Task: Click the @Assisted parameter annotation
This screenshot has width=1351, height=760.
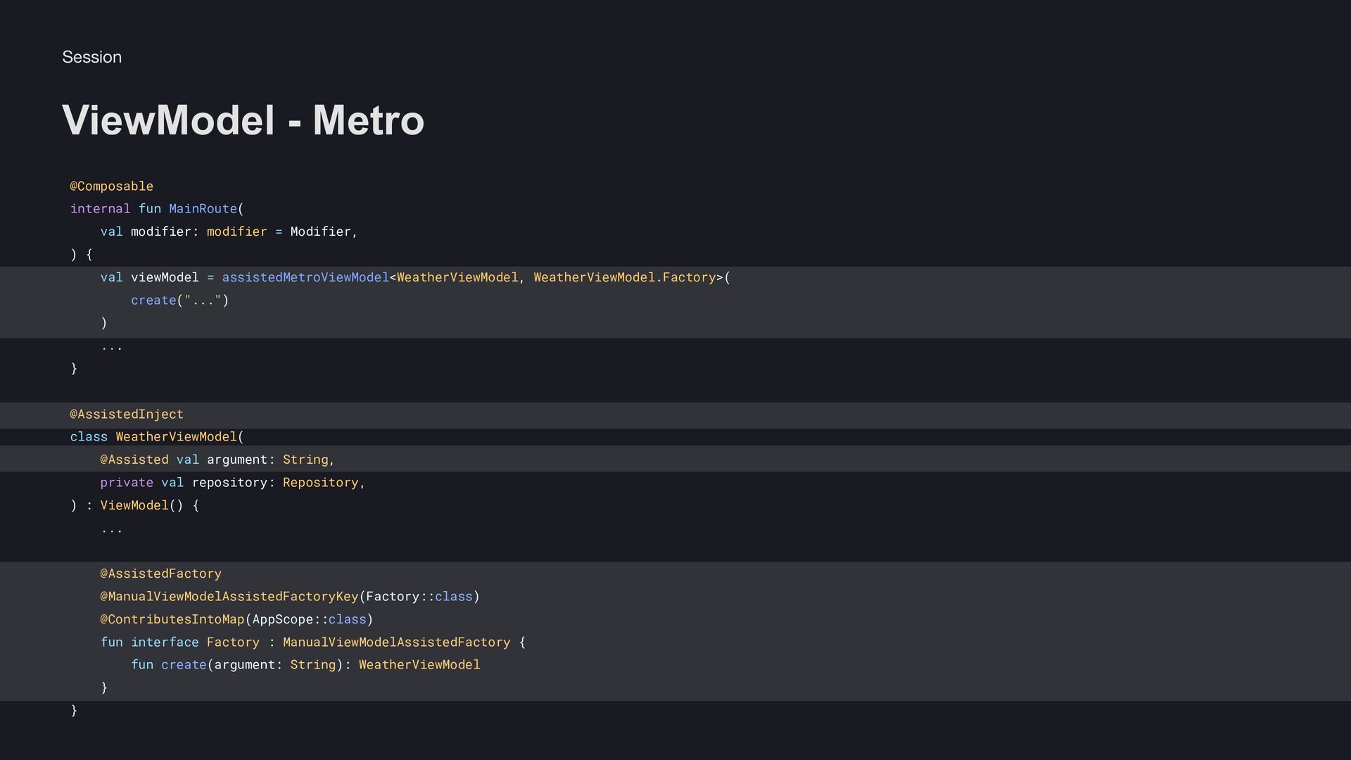Action: pos(134,460)
